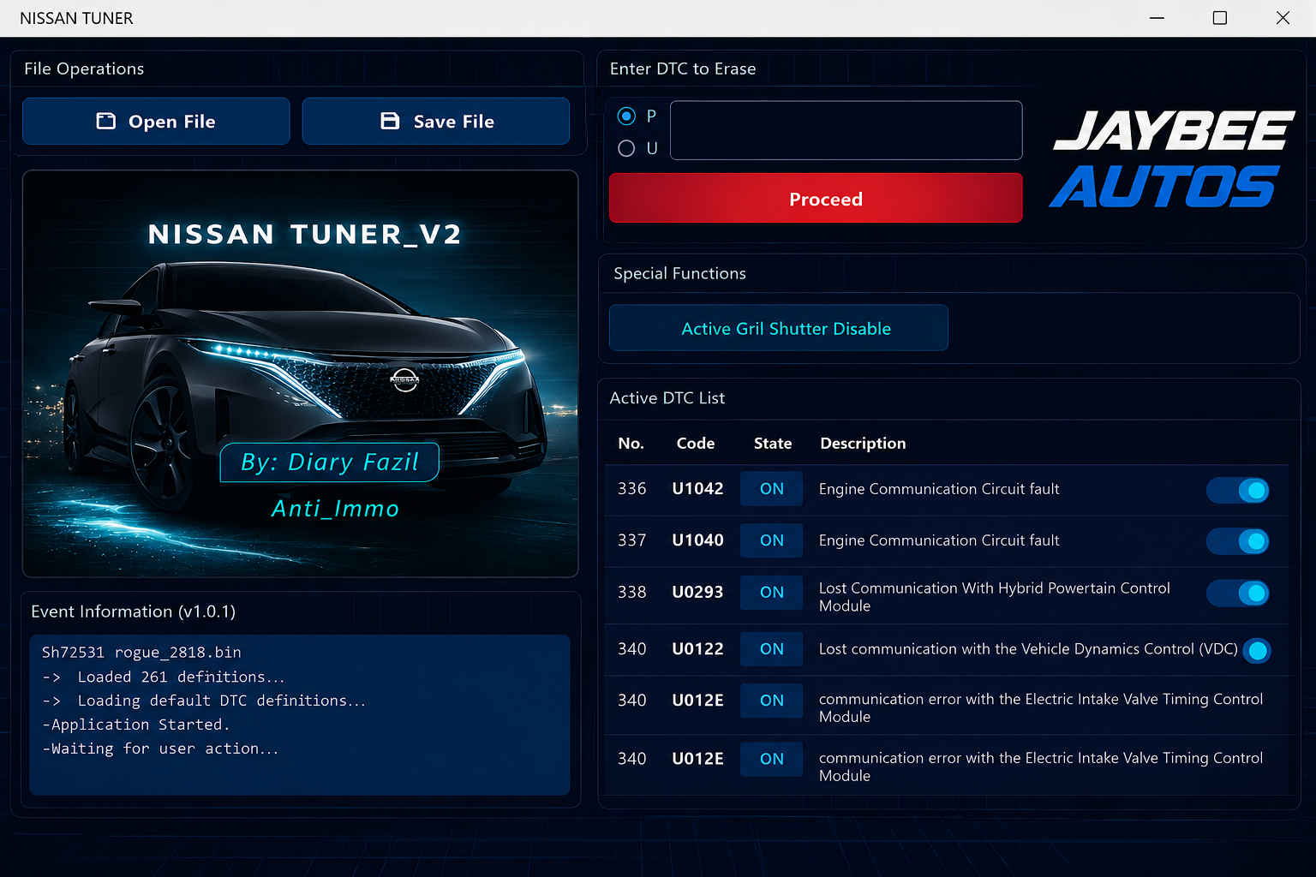Image resolution: width=1316 pixels, height=877 pixels.
Task: Select the U0122 row in DTC list
Action: (947, 649)
